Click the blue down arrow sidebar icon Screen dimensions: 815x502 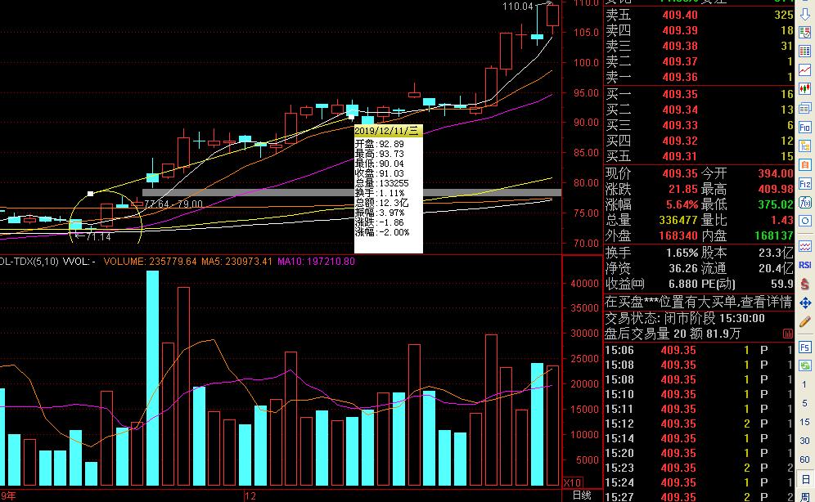[x=804, y=14]
